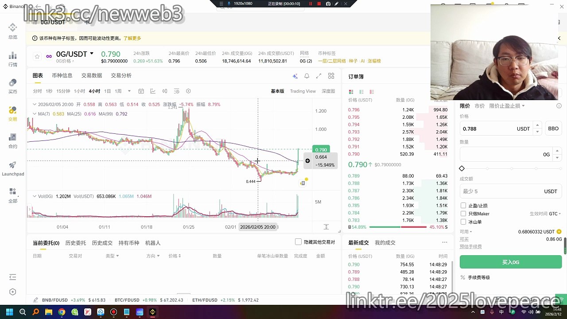Select the 市价 market order tab
Image resolution: width=567 pixels, height=319 pixels.
pos(479,106)
